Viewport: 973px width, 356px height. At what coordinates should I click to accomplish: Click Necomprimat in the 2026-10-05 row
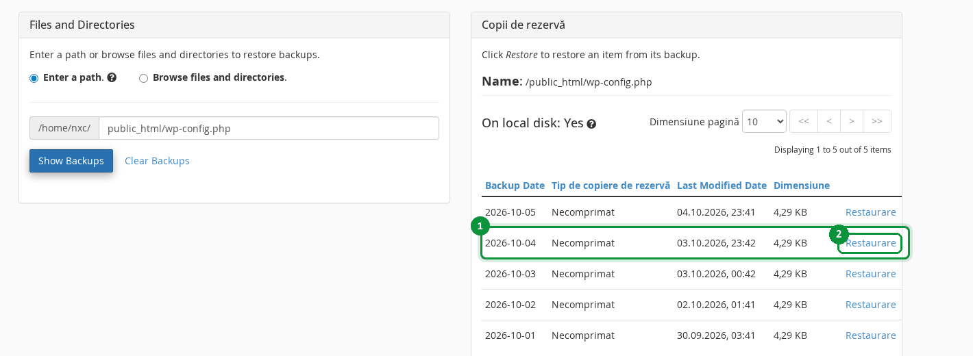point(583,212)
